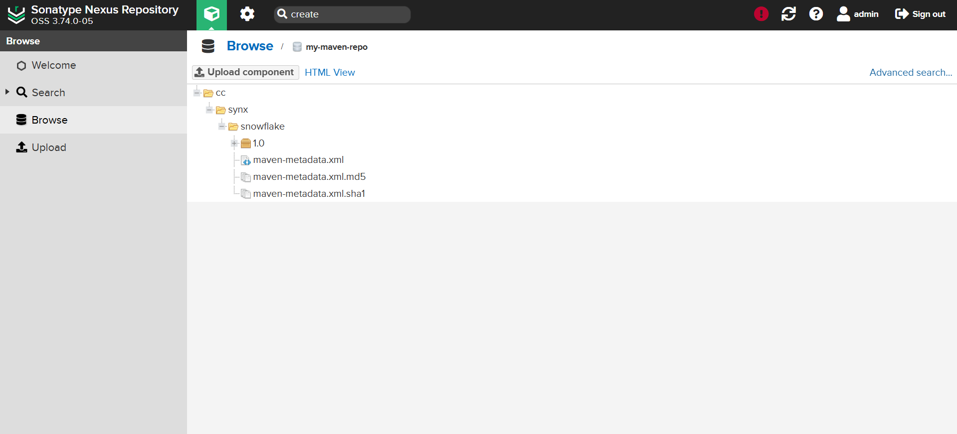Click the red system status alert icon

tap(761, 14)
